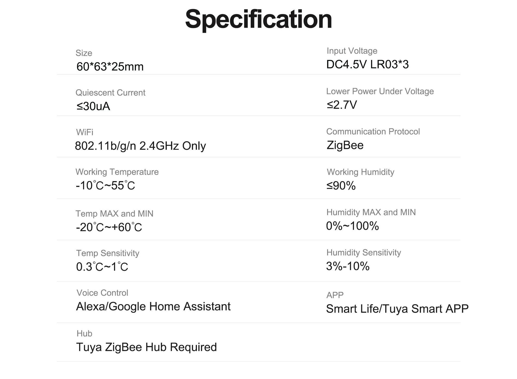517x379 pixels.
Task: Select the ≤30uA value text
Action: click(x=93, y=106)
